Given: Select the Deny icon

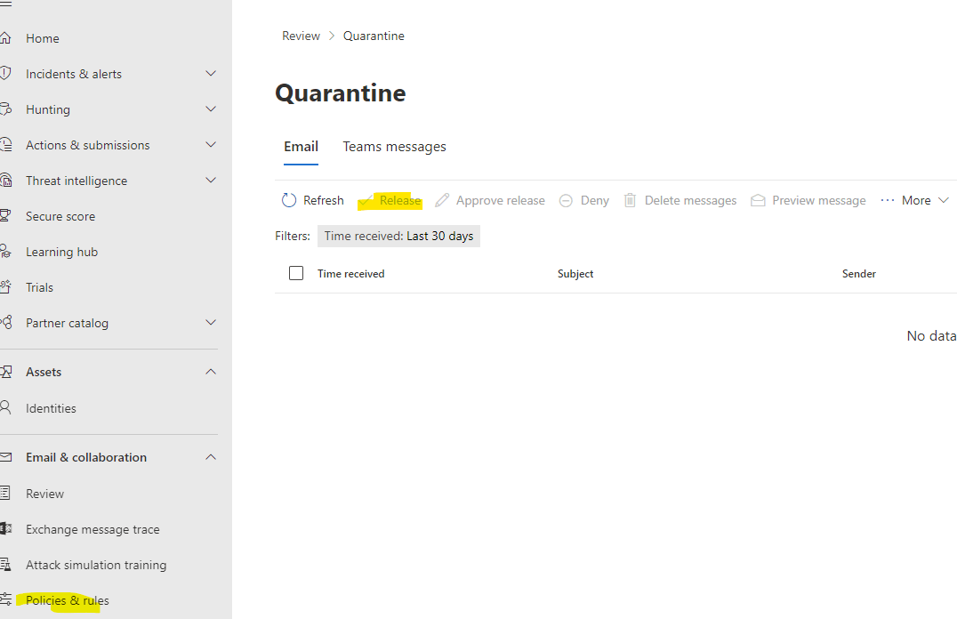Looking at the screenshot, I should (x=566, y=199).
